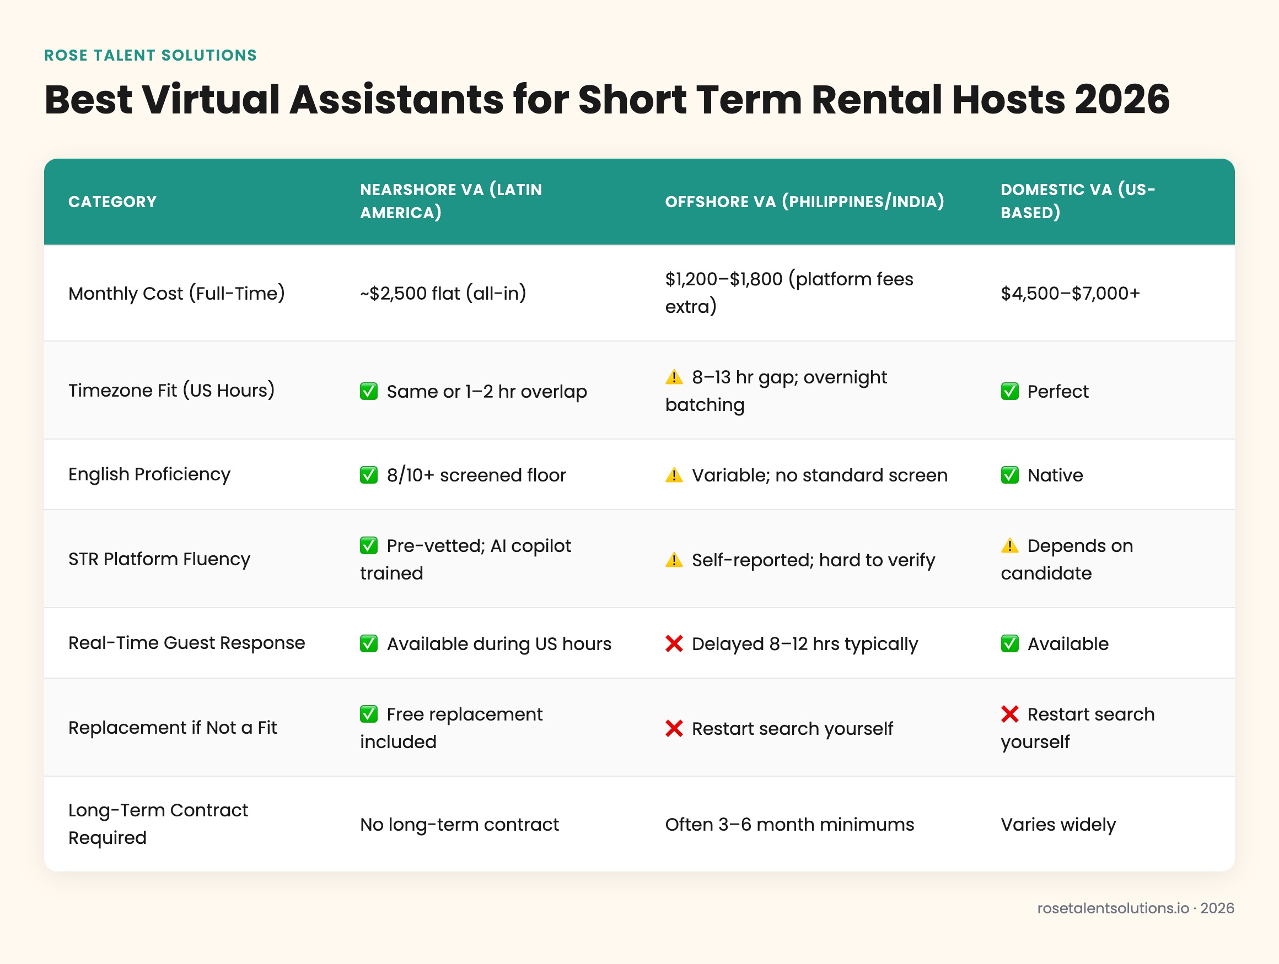Click the red X beside 'Delayed 8–12 hrs typically'

point(674,643)
